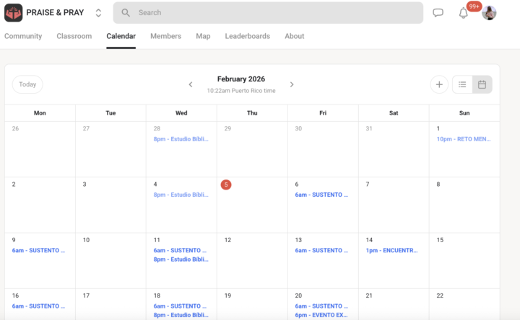
Task: Go to previous month arrow
Action: pos(191,84)
